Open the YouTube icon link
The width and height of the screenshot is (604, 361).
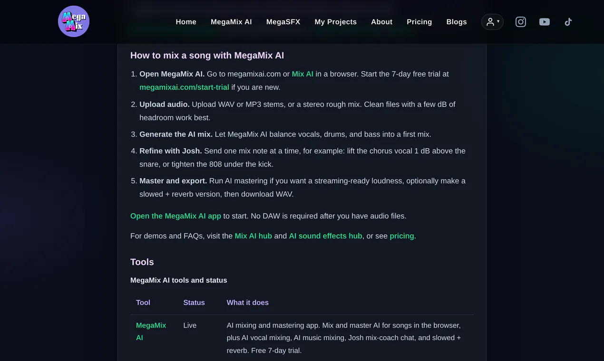tap(545, 22)
